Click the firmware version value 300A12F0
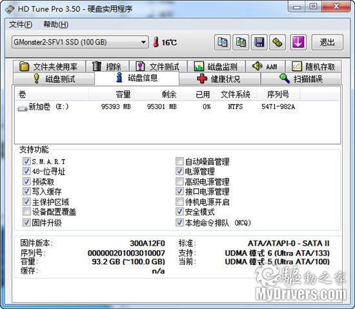This screenshot has height=309, width=355. coord(147,244)
